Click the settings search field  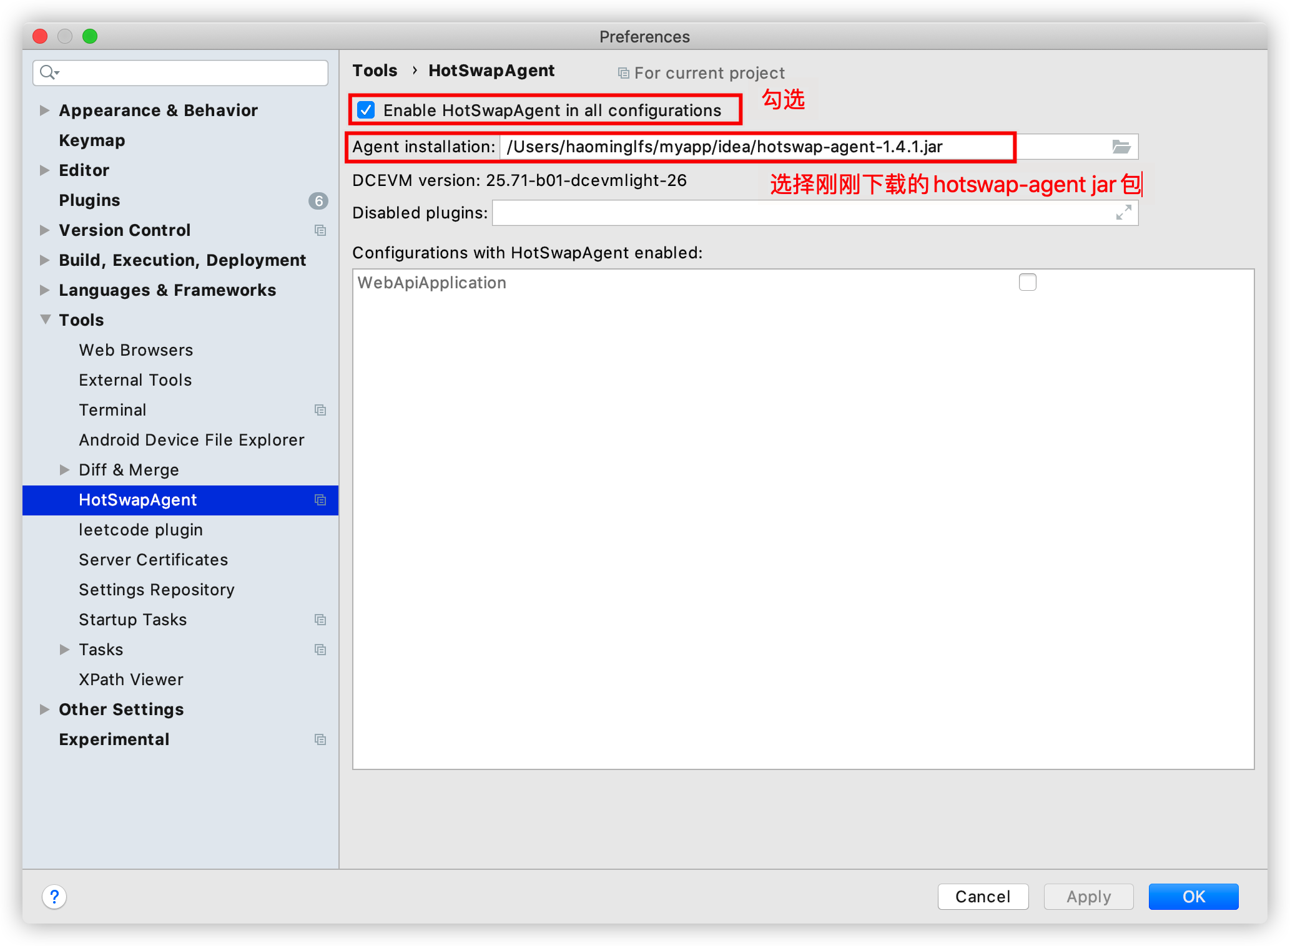point(180,73)
